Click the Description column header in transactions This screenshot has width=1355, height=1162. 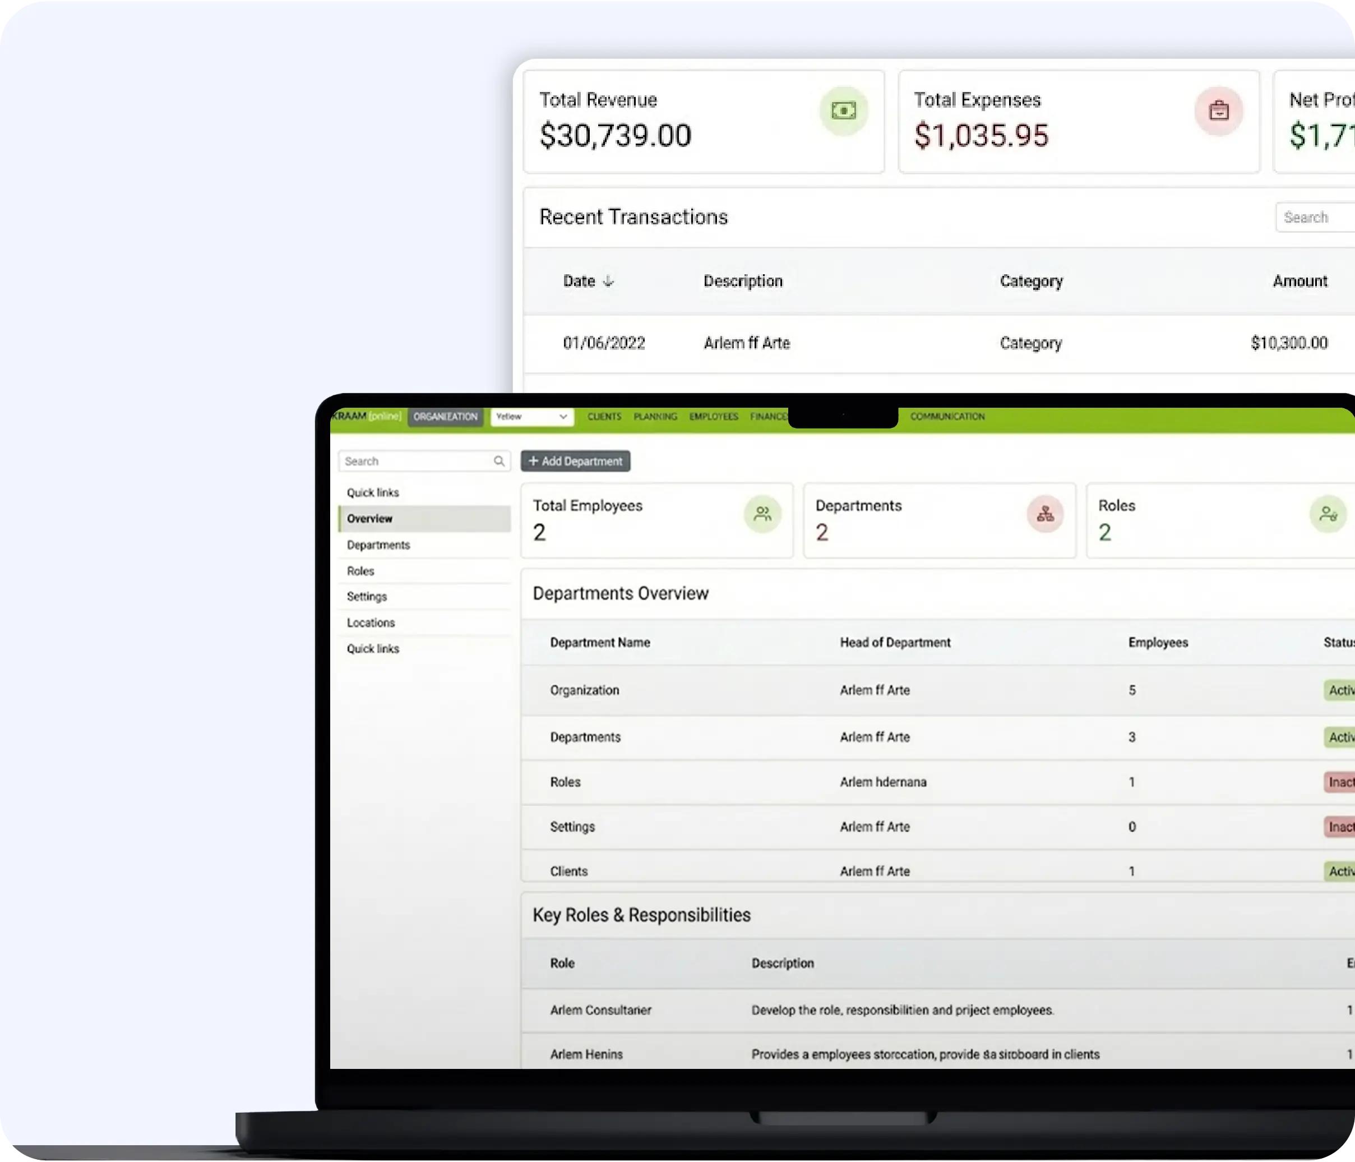pyautogui.click(x=743, y=282)
